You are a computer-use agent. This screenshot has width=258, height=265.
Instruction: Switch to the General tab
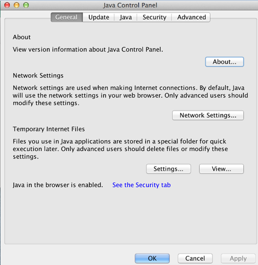(66, 17)
